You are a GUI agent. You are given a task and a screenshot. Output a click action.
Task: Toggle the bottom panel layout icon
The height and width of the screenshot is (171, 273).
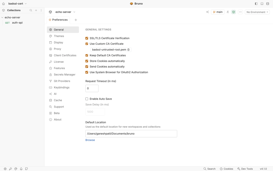(x=262, y=4)
